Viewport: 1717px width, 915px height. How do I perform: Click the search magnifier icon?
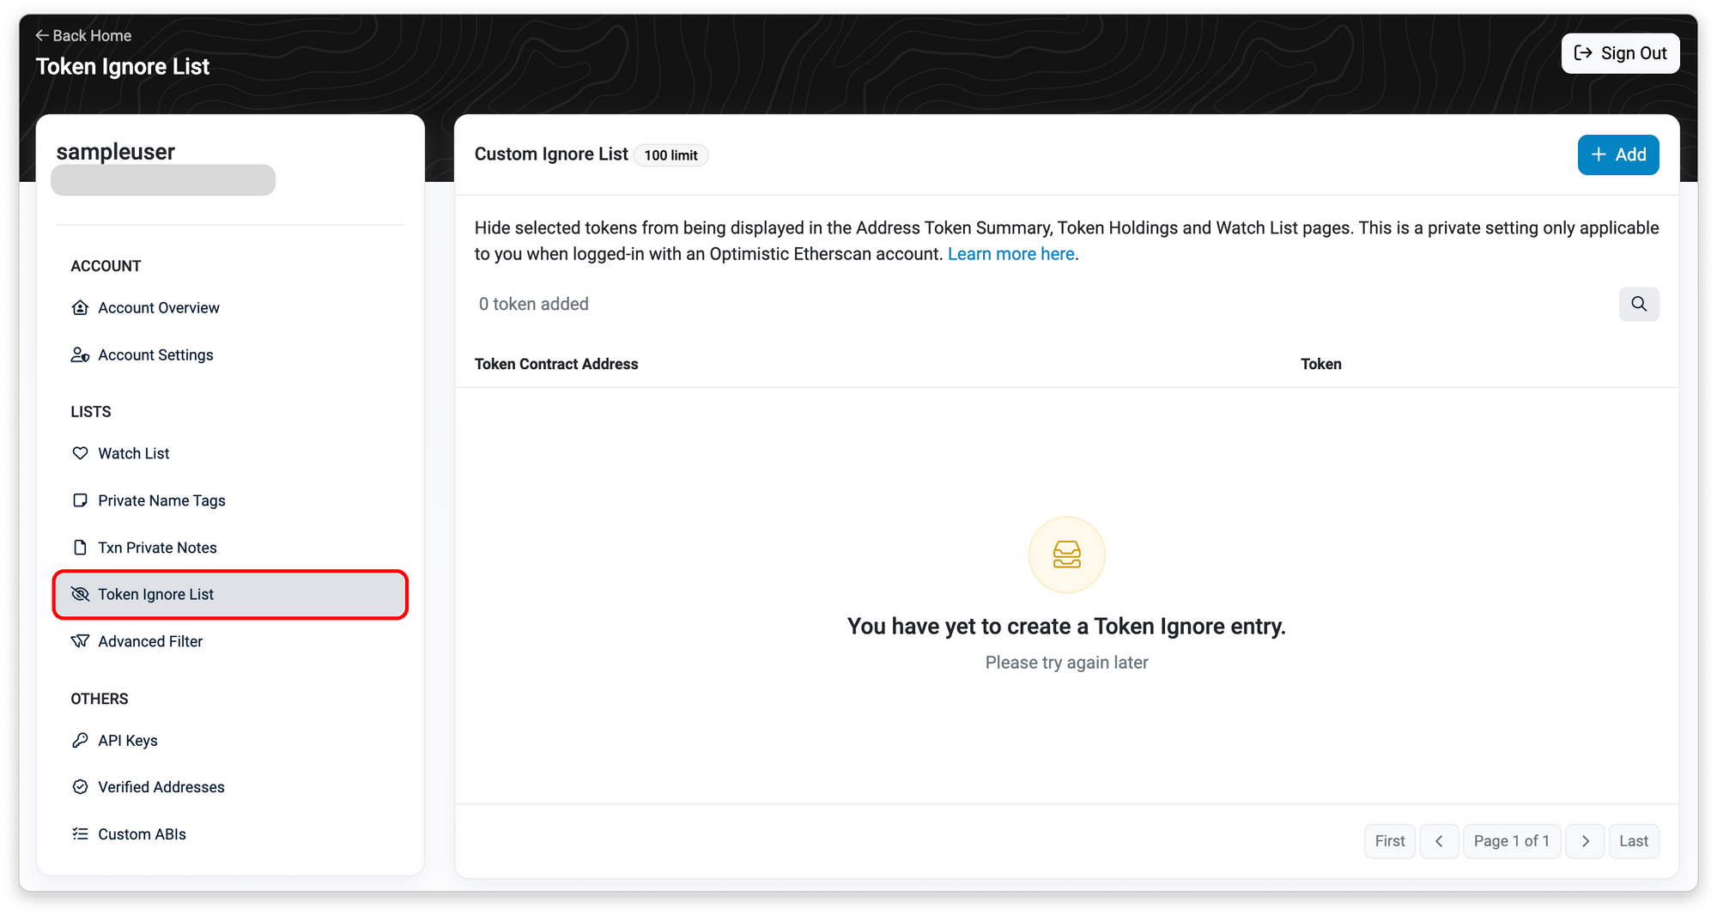pyautogui.click(x=1638, y=304)
